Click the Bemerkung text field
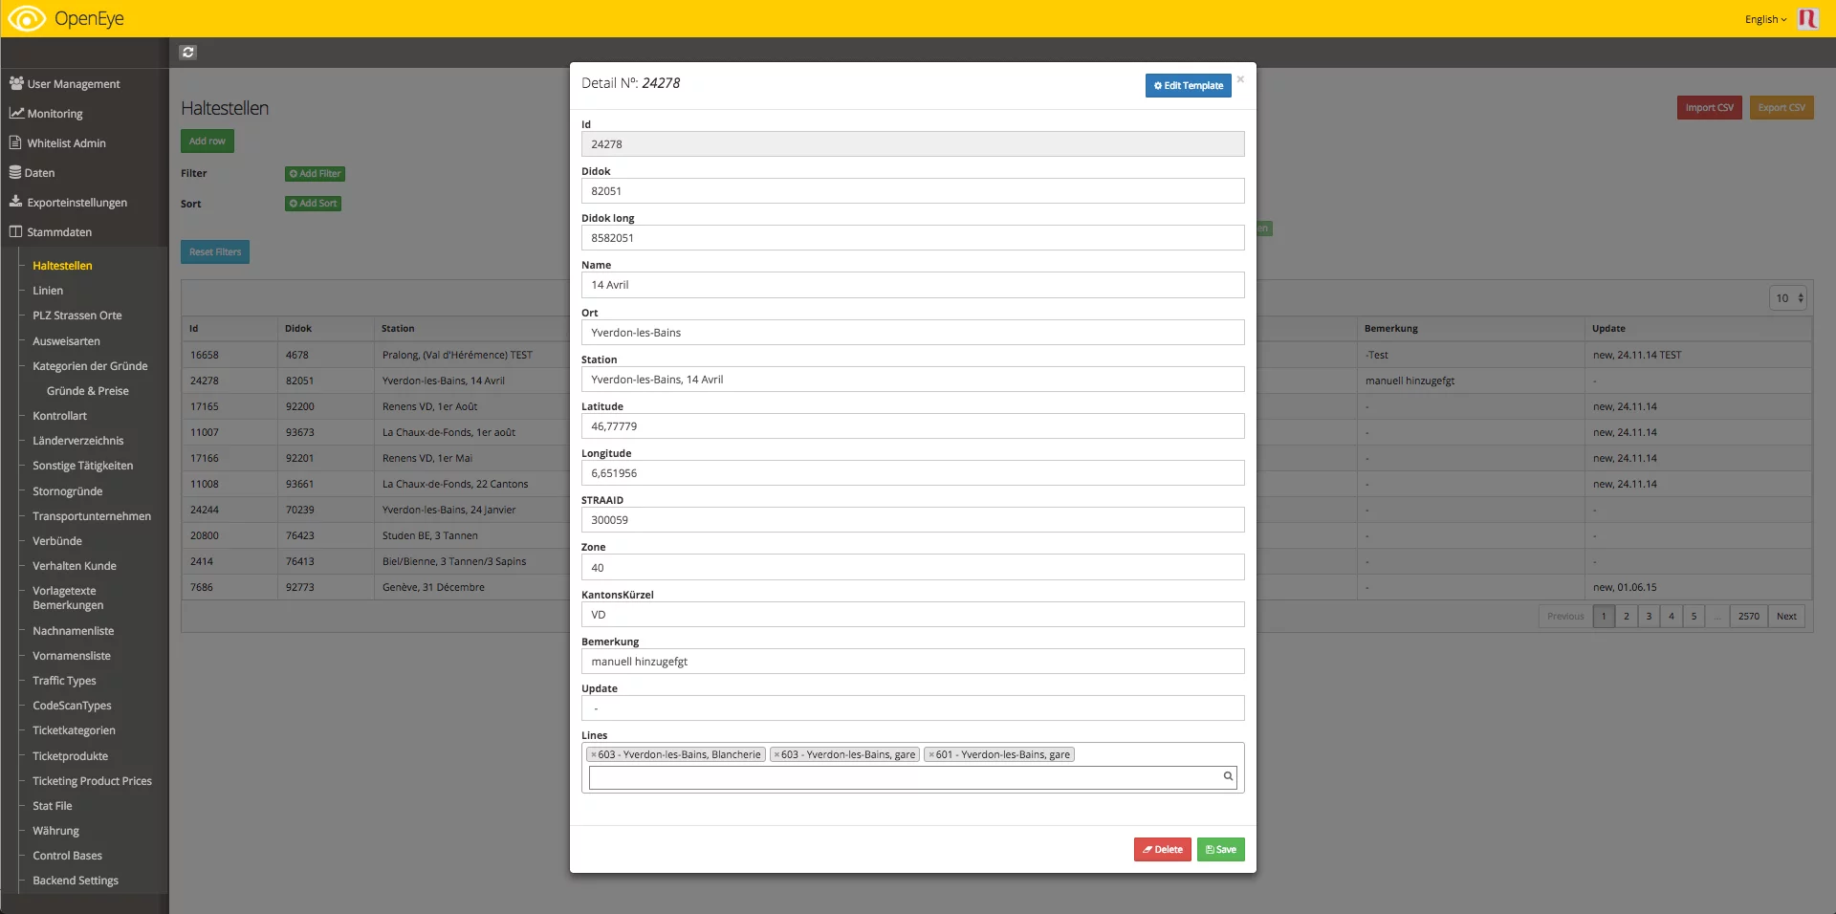Screen dimensions: 1836x914 pos(912,662)
